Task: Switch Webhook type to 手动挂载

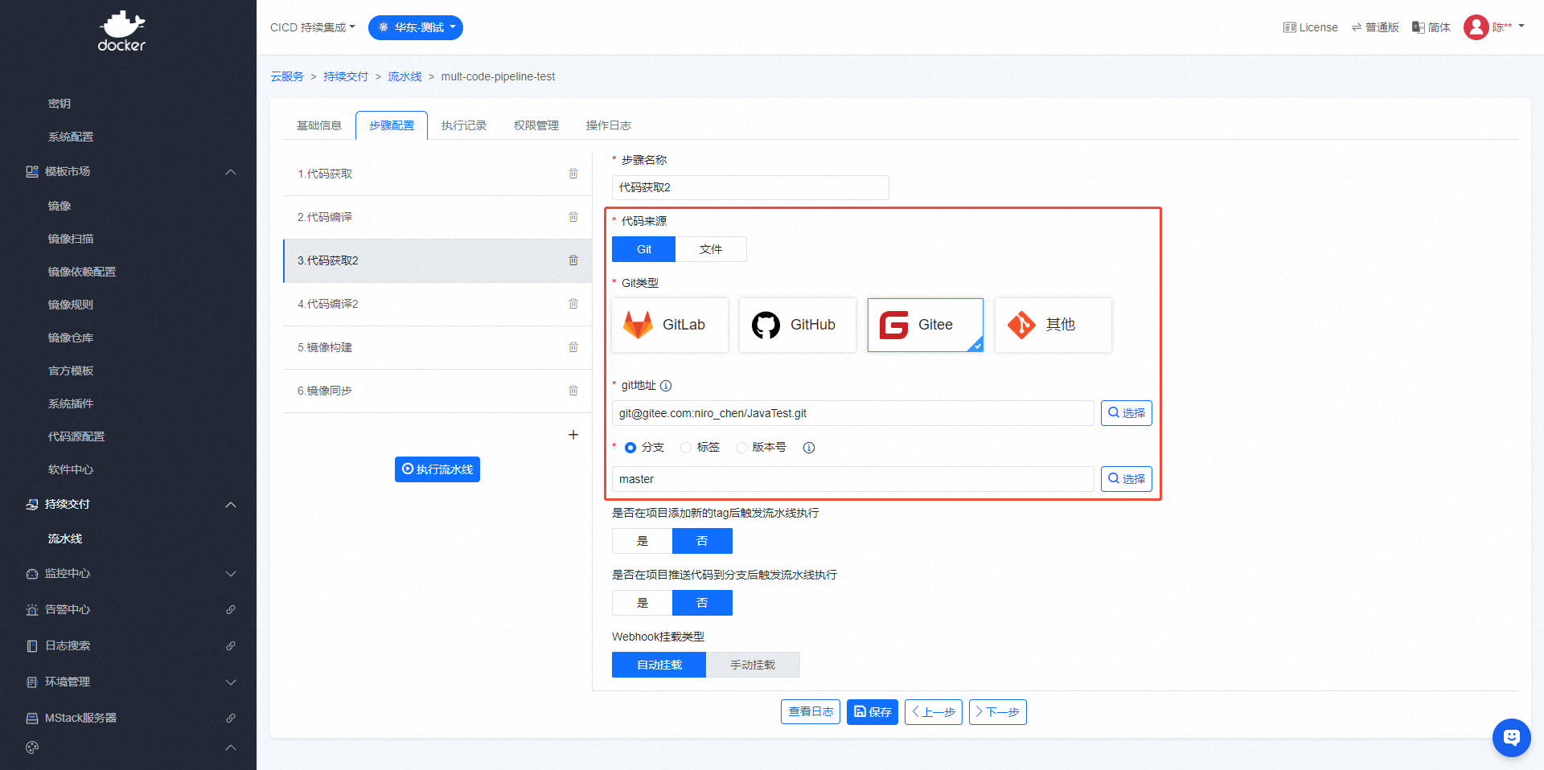Action: tap(753, 665)
